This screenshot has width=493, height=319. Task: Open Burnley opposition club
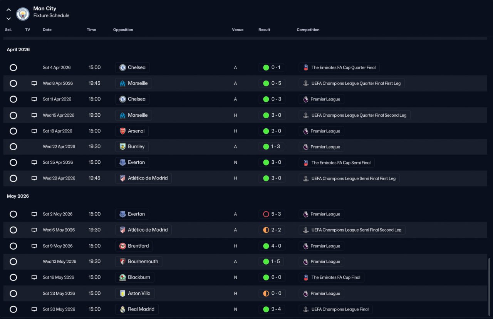(x=132, y=146)
